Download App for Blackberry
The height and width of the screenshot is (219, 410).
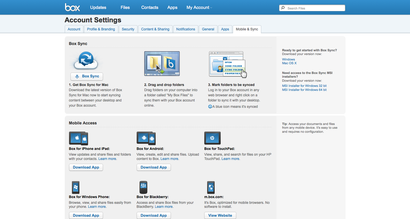(x=154, y=216)
